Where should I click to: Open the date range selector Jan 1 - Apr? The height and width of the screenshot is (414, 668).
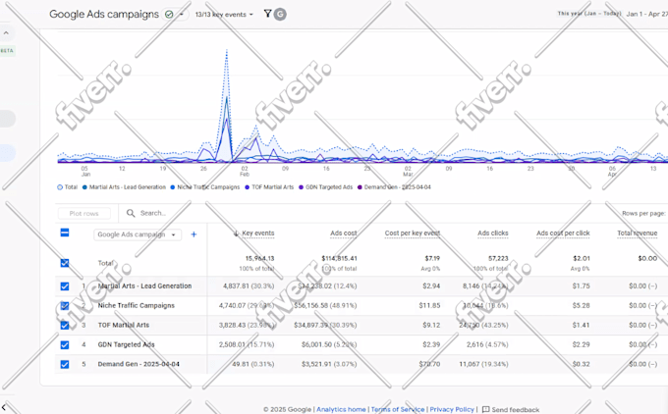646,14
